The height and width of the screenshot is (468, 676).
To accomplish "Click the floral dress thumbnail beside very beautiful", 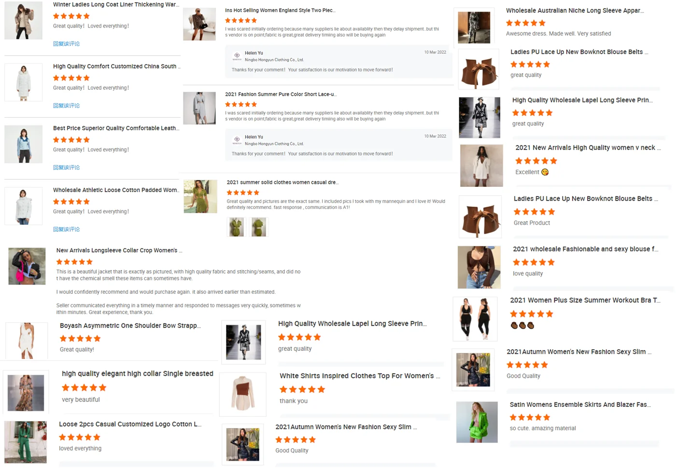I will [x=26, y=393].
